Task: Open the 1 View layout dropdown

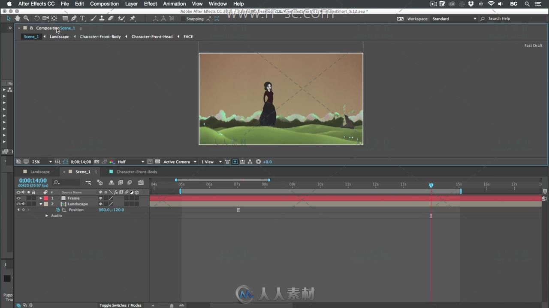Action: [211, 162]
